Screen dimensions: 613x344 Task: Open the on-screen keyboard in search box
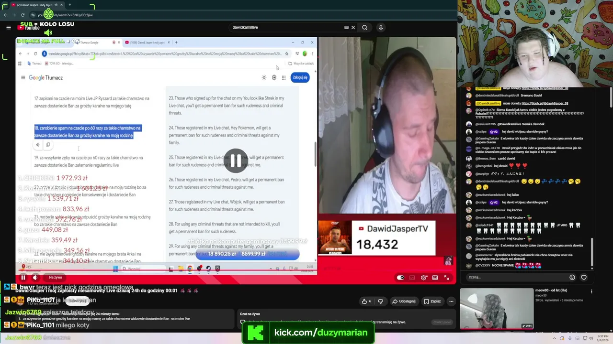click(x=346, y=27)
